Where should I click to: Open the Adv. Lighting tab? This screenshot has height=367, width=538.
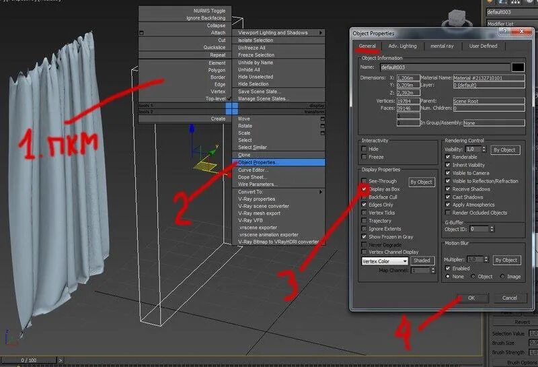coord(402,46)
